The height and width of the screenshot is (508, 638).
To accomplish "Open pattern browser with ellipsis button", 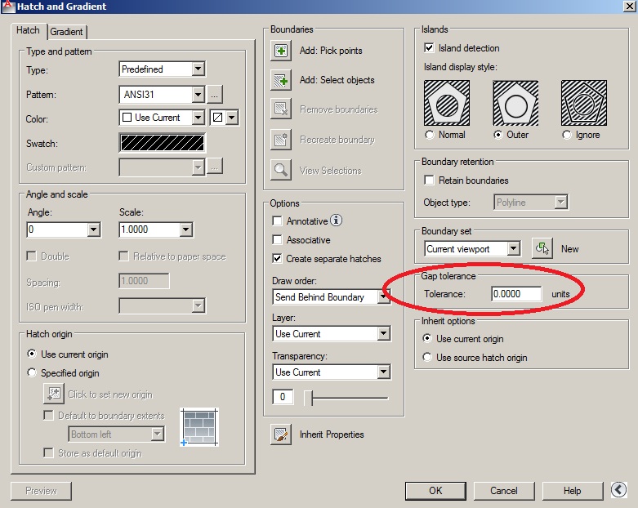I will 215,95.
